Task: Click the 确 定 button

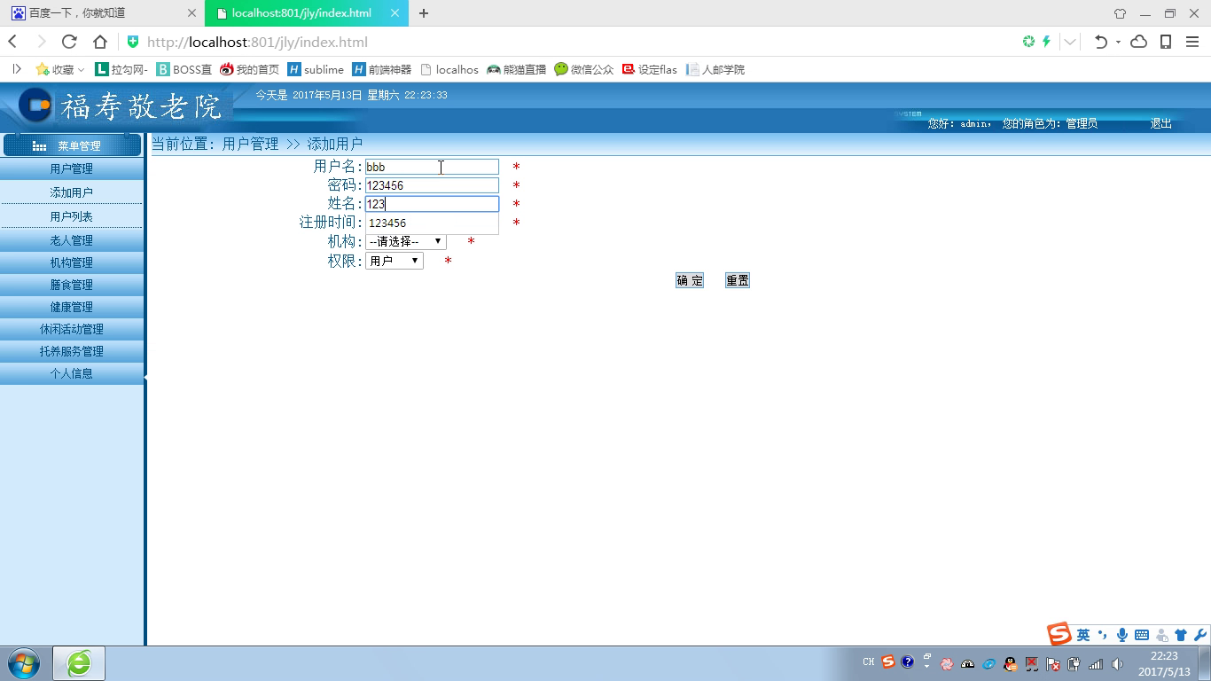Action: point(690,280)
